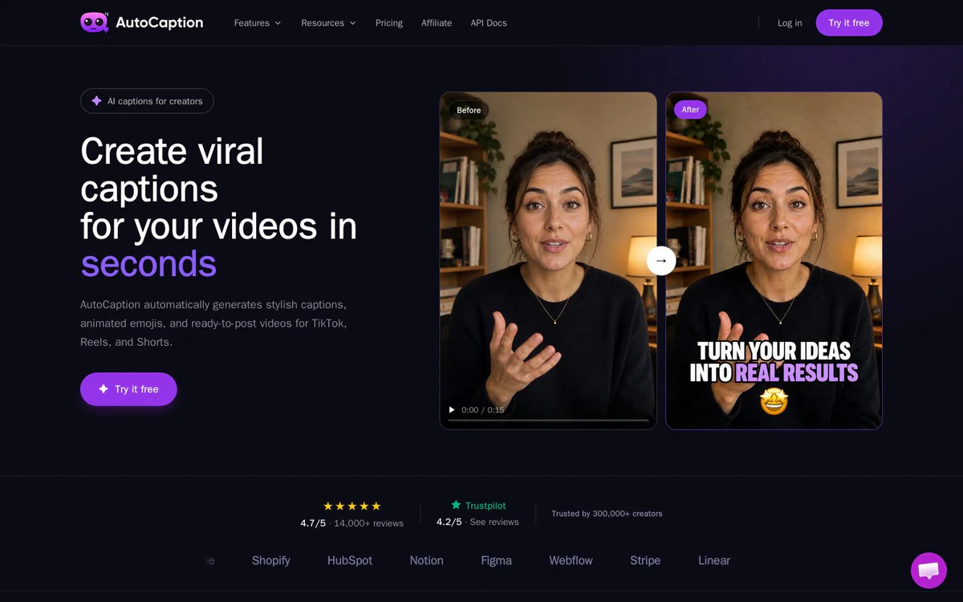The width and height of the screenshot is (963, 602).
Task: Click the Log in link
Action: pos(790,23)
